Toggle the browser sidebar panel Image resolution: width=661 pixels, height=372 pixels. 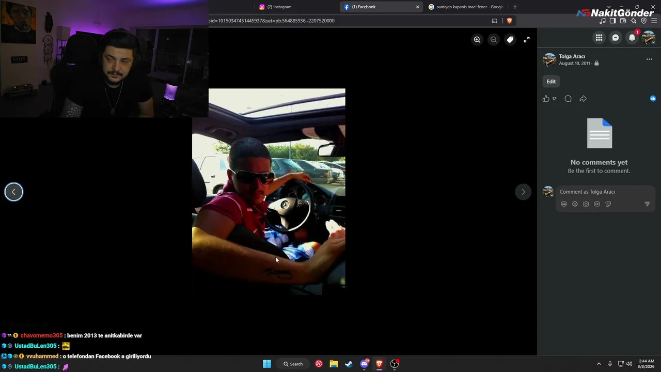tap(612, 21)
